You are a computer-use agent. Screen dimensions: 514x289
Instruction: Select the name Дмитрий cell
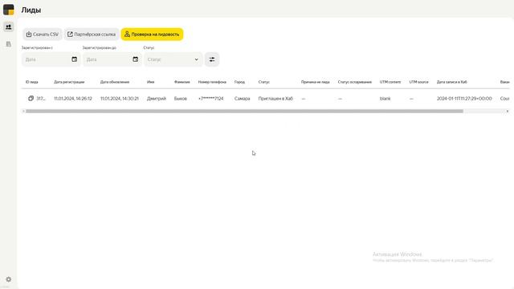[x=157, y=98]
